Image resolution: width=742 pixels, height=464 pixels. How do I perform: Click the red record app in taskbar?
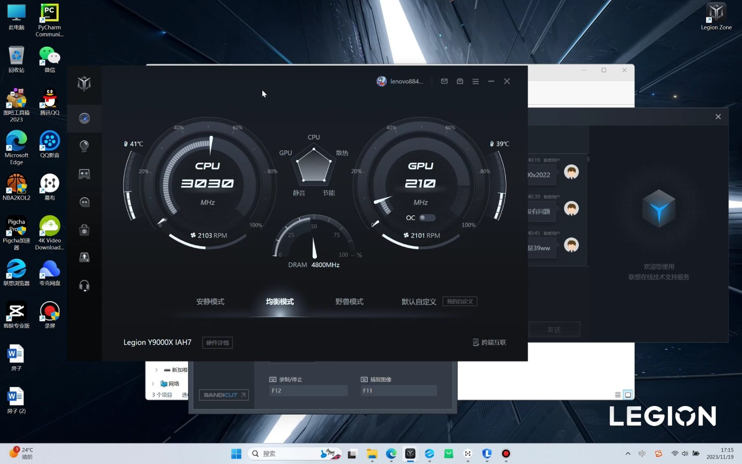[506, 454]
